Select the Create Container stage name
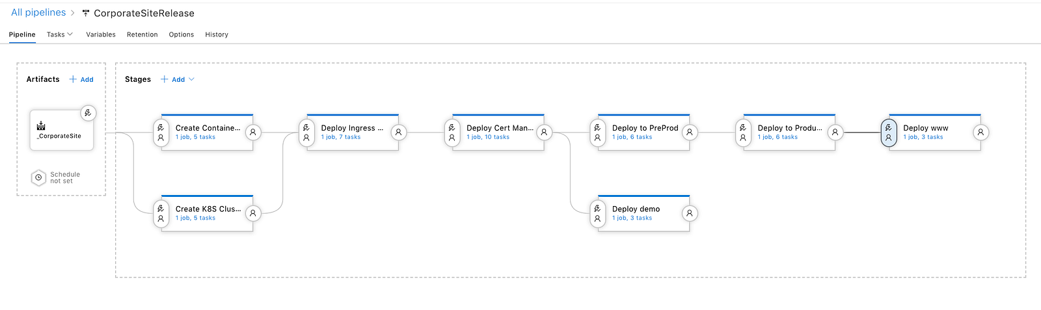1041x310 pixels. (x=208, y=128)
